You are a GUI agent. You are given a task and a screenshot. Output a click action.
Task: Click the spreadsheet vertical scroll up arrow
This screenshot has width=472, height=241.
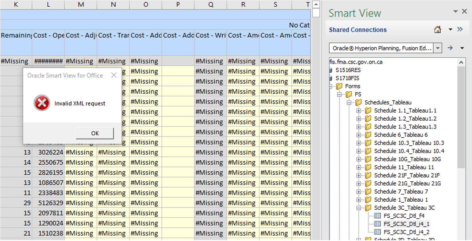click(x=316, y=4)
